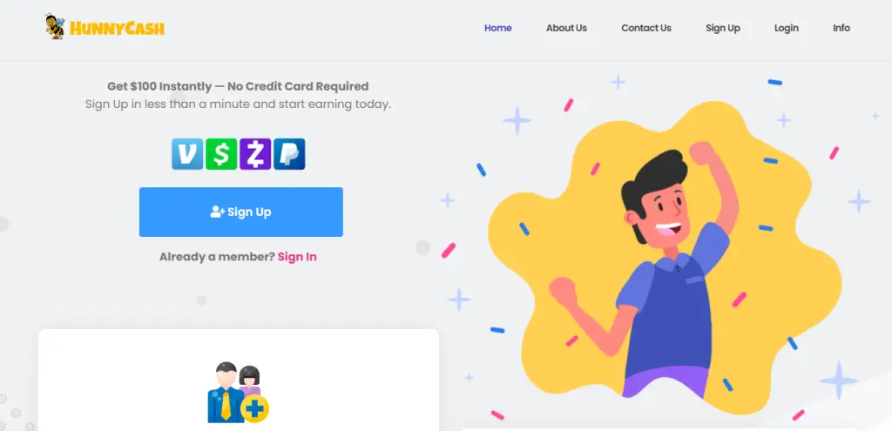Screen dimensions: 892x431
Task: Go to the About Us page
Action: pyautogui.click(x=566, y=28)
